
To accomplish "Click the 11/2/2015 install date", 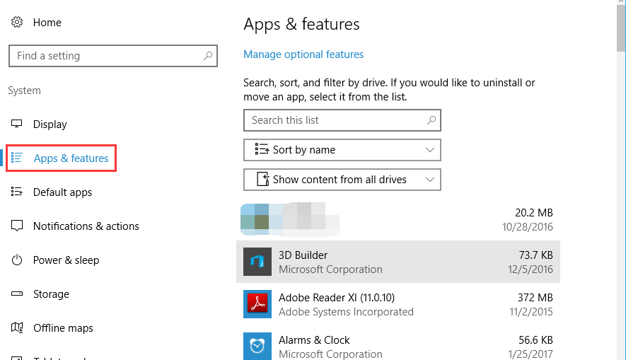I will pyautogui.click(x=531, y=312).
